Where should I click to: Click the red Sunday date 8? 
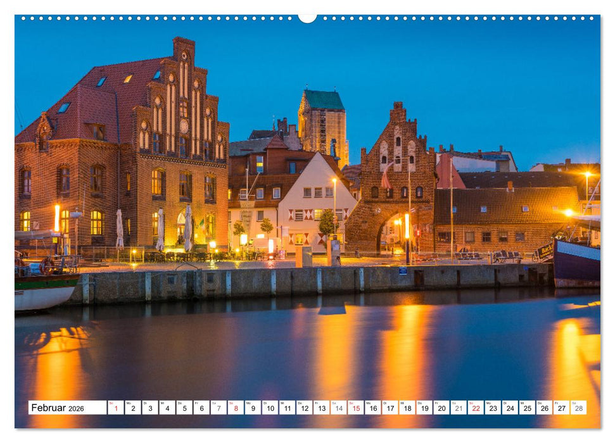click(236, 410)
